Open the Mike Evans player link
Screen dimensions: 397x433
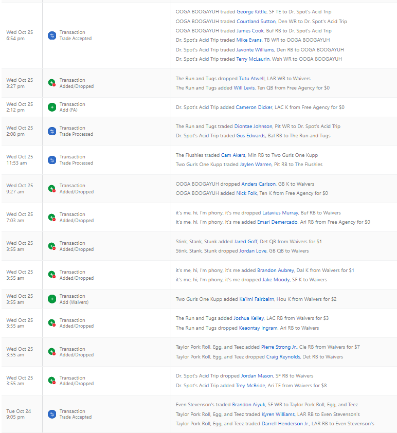[x=250, y=40]
